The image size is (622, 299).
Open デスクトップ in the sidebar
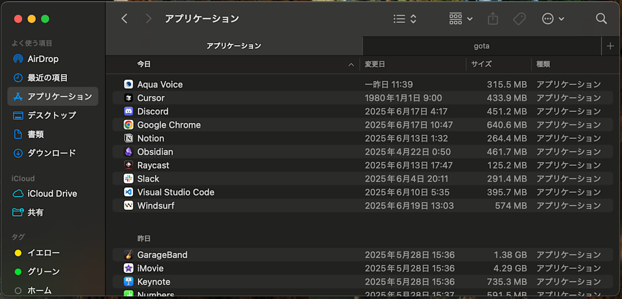[52, 115]
